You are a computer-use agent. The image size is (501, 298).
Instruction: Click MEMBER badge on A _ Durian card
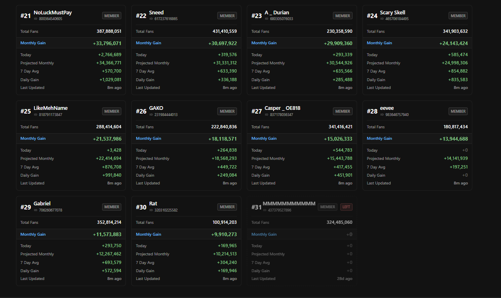[343, 16]
